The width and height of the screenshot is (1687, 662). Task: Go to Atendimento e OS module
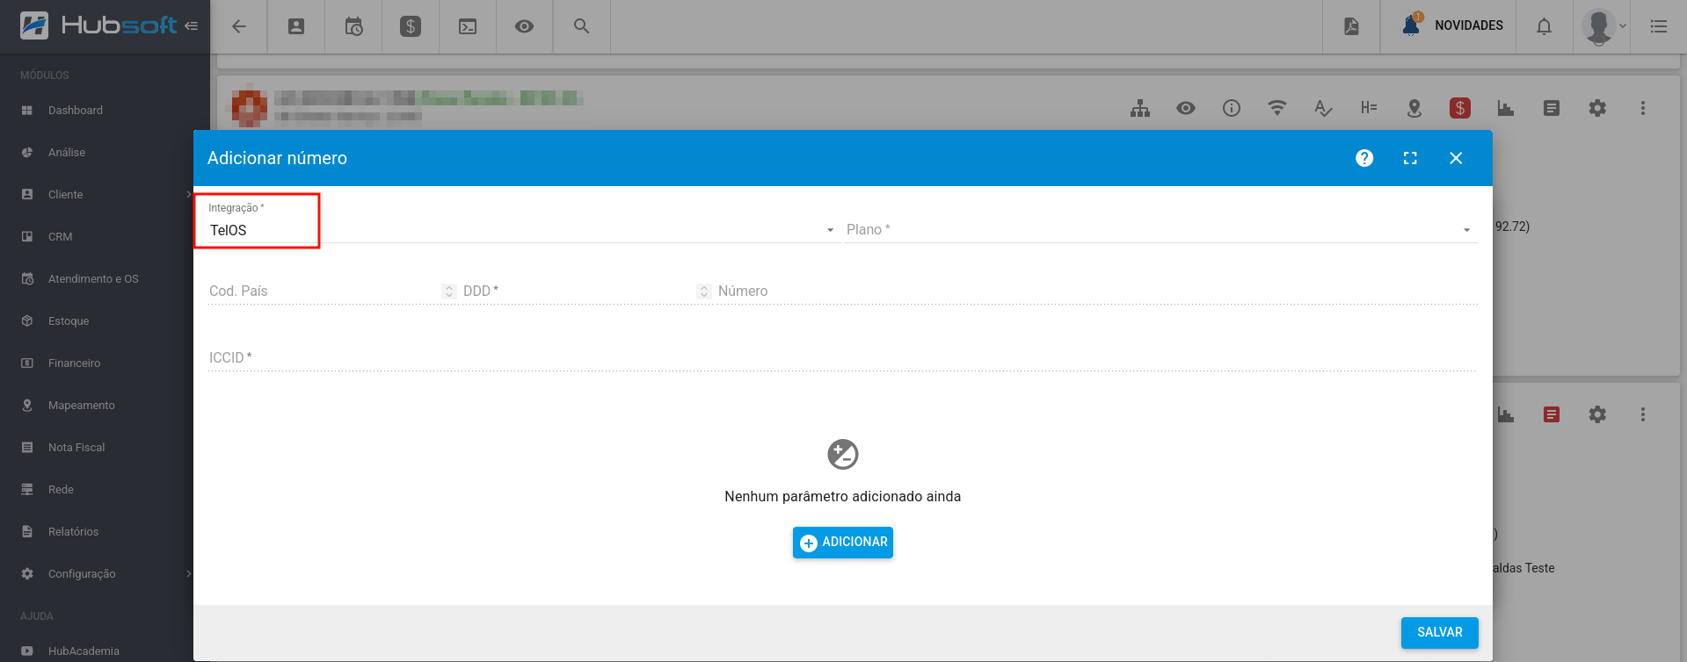[92, 279]
